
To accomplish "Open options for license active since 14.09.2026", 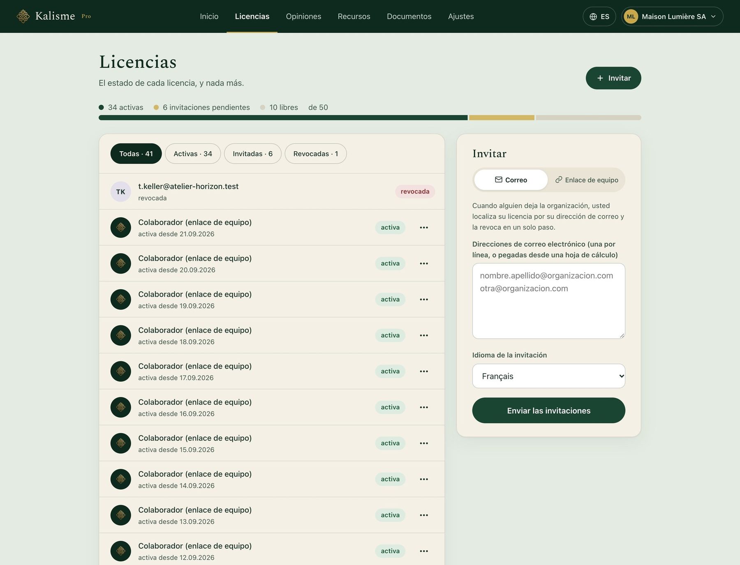I will click(x=424, y=479).
